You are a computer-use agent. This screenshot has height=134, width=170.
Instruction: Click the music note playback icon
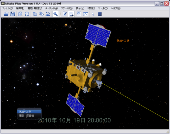86,14
